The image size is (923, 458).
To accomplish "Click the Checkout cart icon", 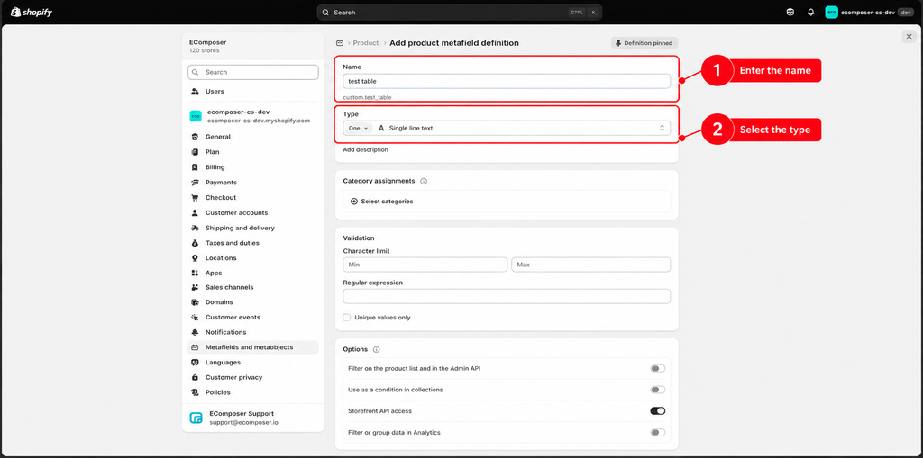I will (195, 198).
